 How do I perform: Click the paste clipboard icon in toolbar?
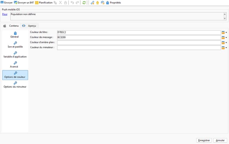point(65,3)
